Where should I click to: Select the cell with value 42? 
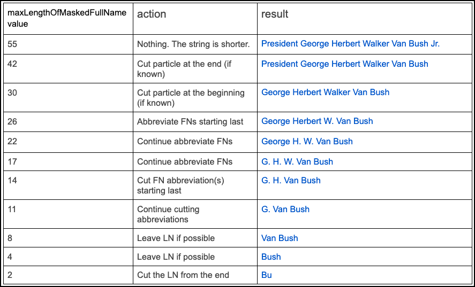(12, 64)
